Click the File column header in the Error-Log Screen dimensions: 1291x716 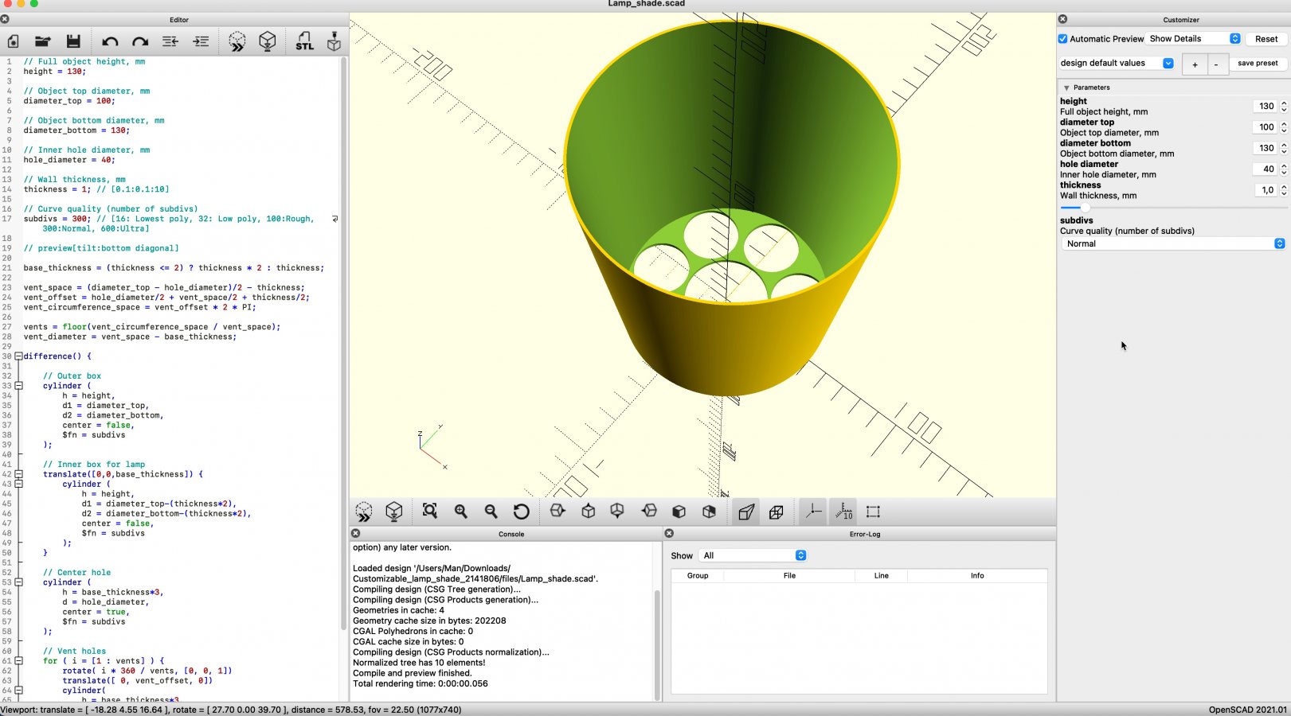tap(789, 575)
